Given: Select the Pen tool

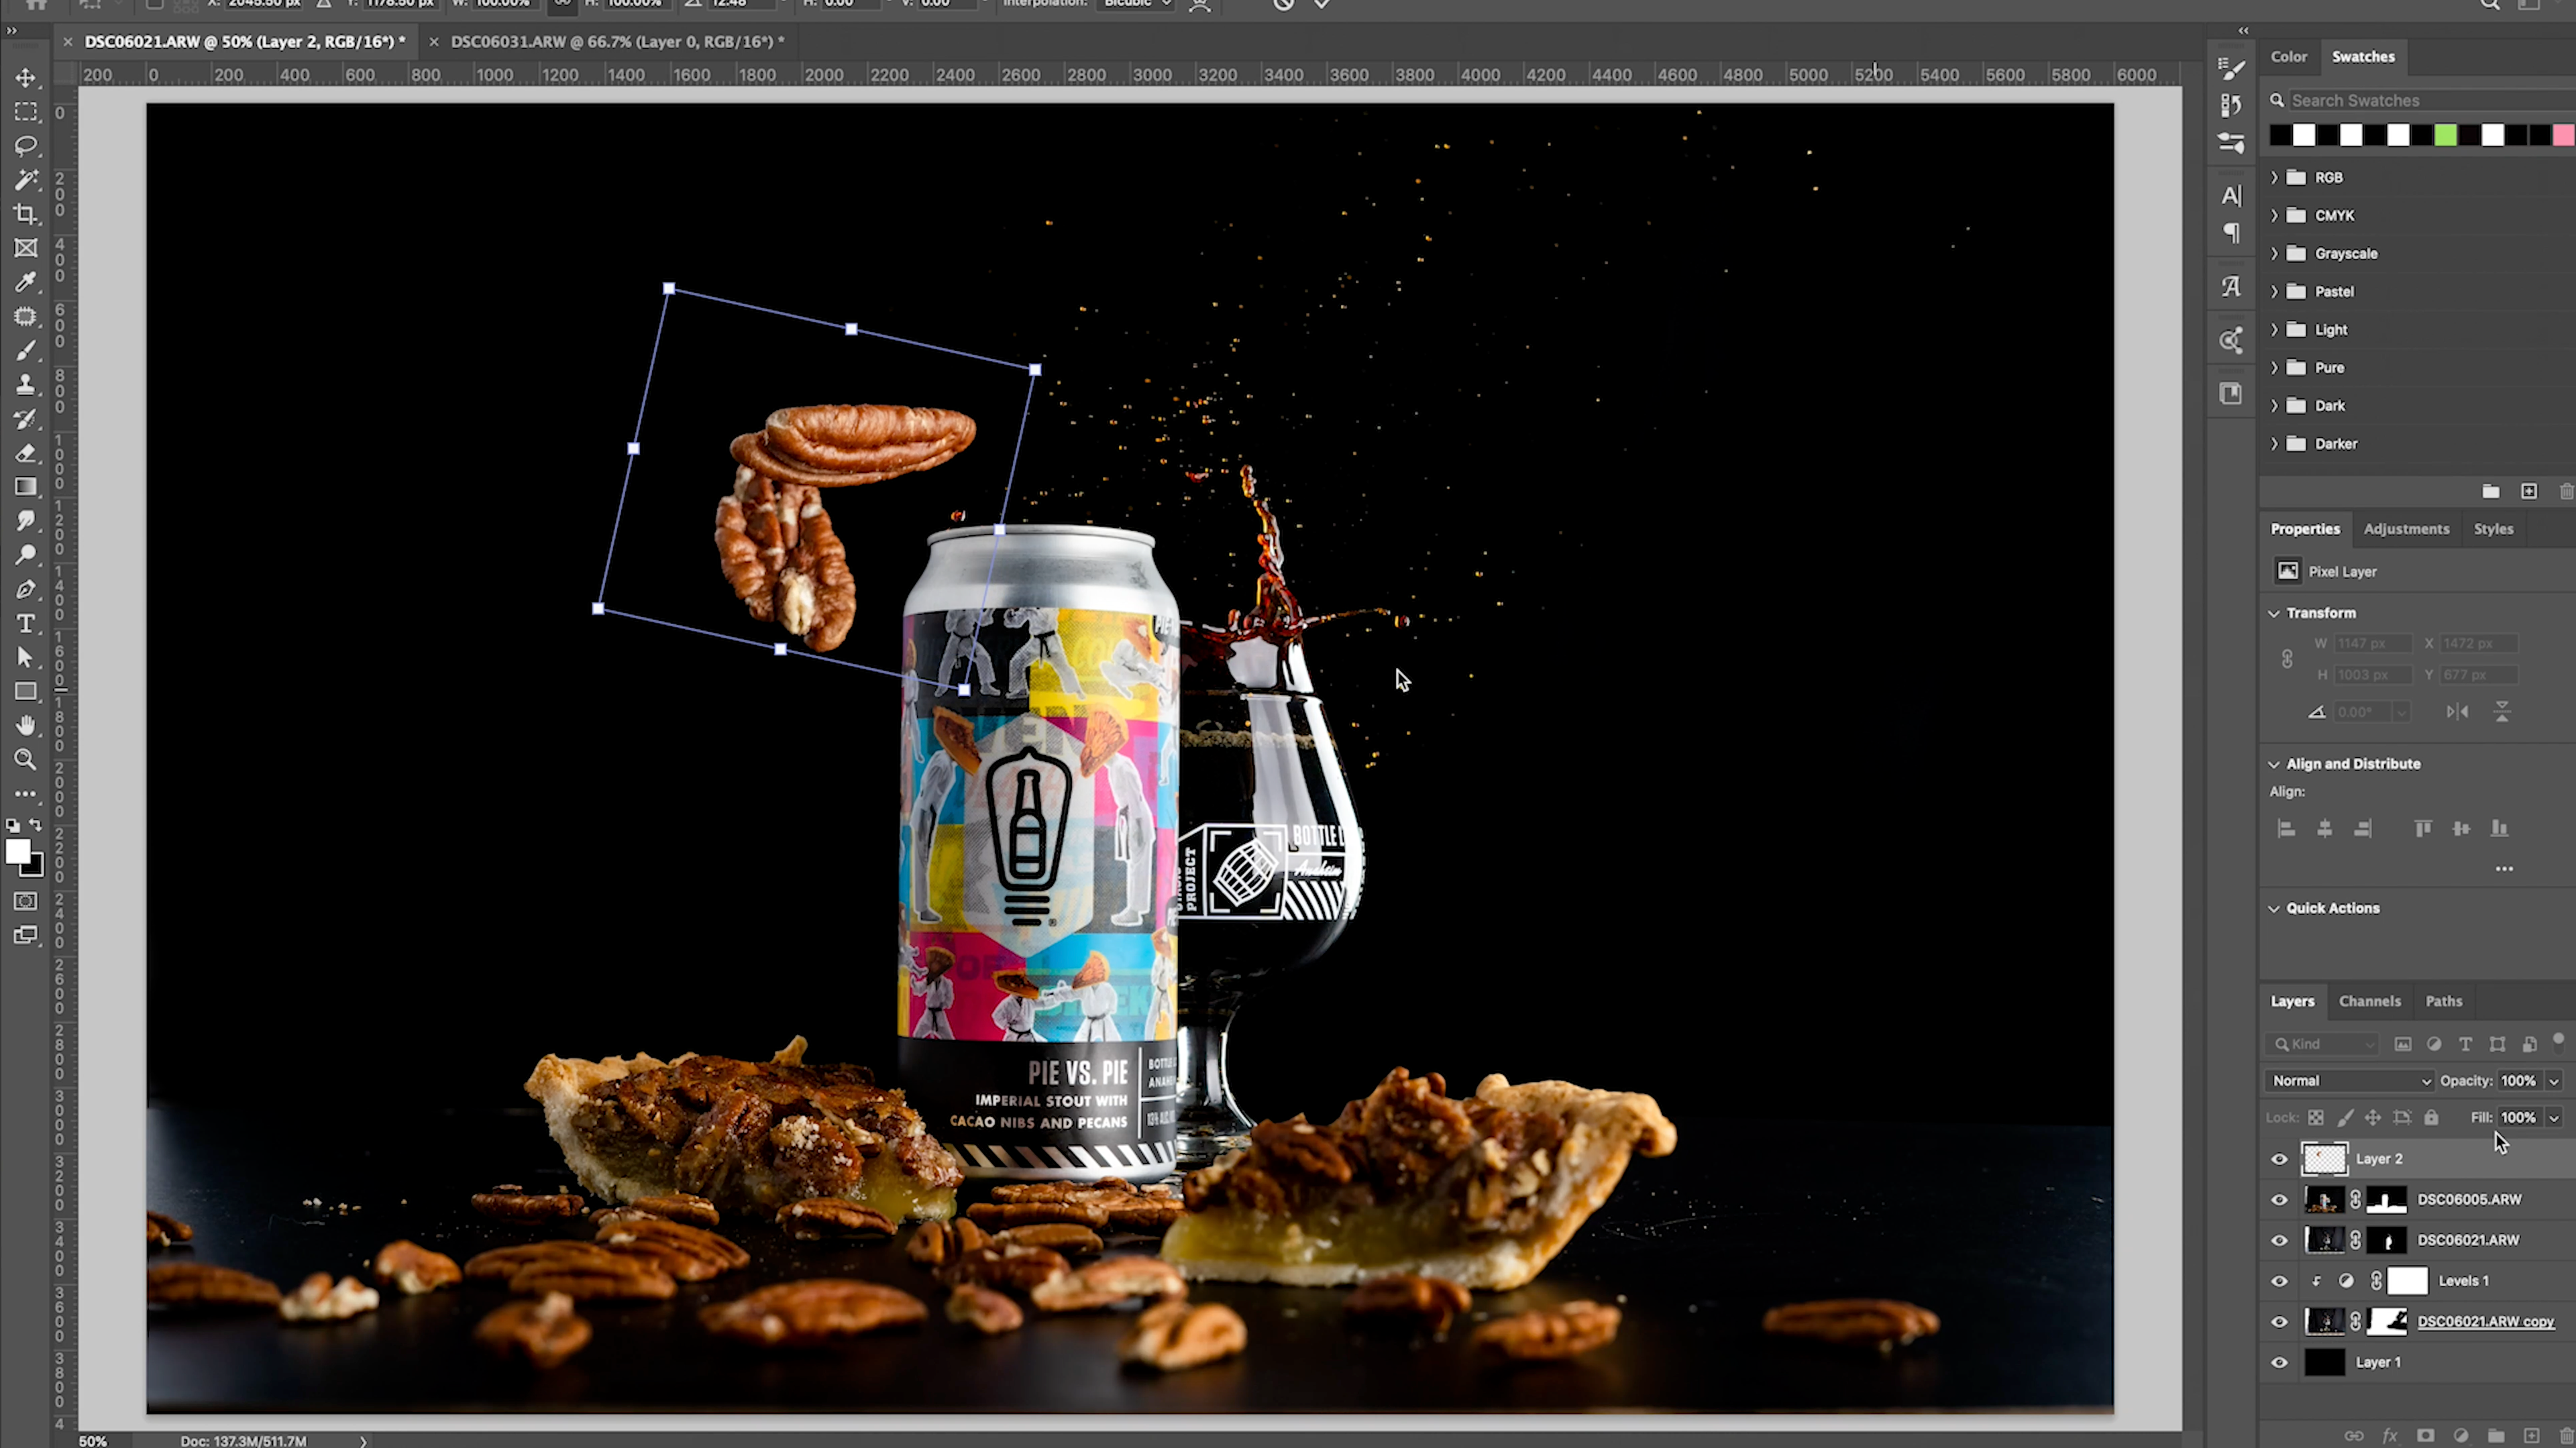Looking at the screenshot, I should coord(26,589).
